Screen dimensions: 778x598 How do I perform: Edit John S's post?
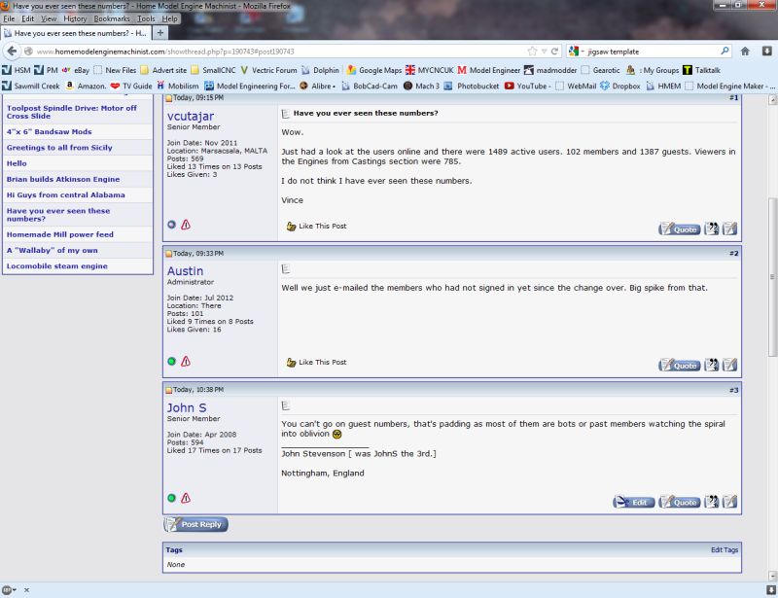[x=634, y=502]
